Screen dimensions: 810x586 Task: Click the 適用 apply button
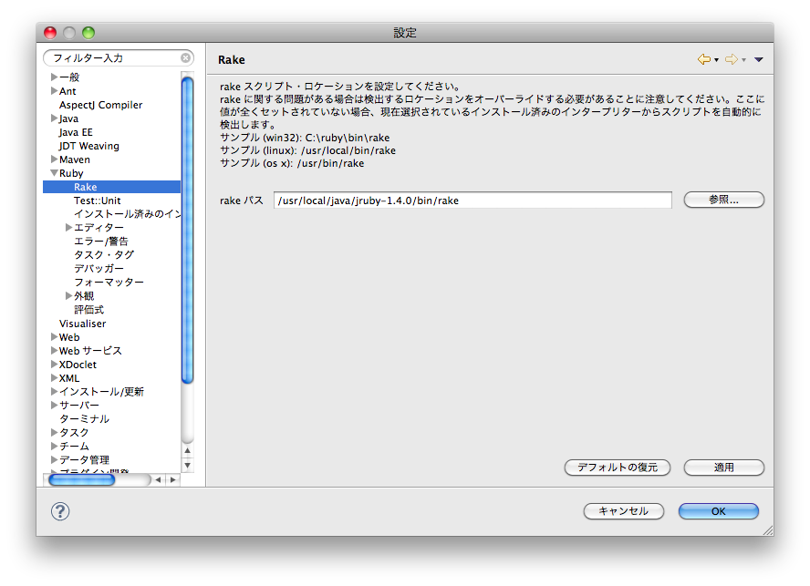pos(723,468)
